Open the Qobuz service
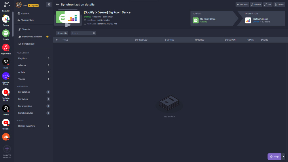Viewport: 288px width, 162px height. [6, 108]
